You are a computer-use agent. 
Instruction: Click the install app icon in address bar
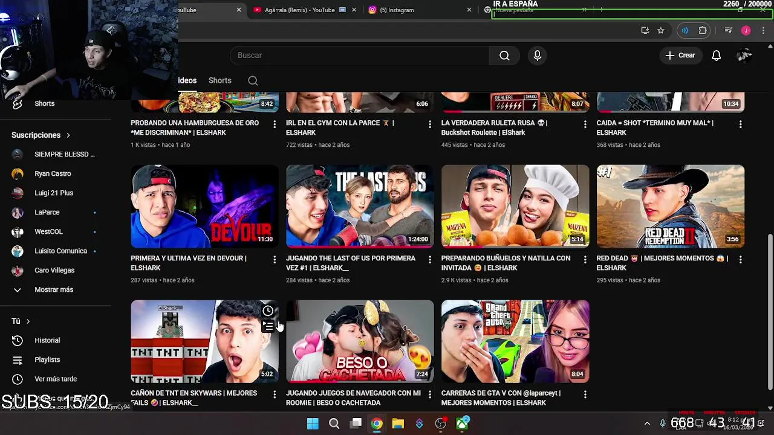tap(645, 30)
